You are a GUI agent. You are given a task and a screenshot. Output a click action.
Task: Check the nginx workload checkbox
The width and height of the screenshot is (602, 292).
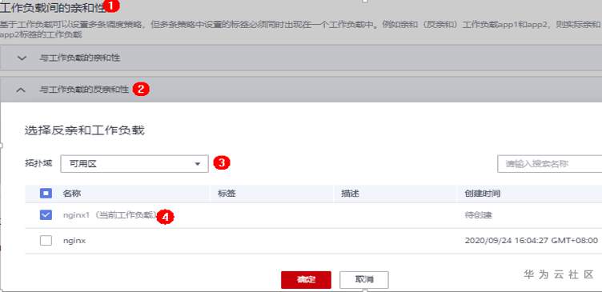(x=46, y=241)
